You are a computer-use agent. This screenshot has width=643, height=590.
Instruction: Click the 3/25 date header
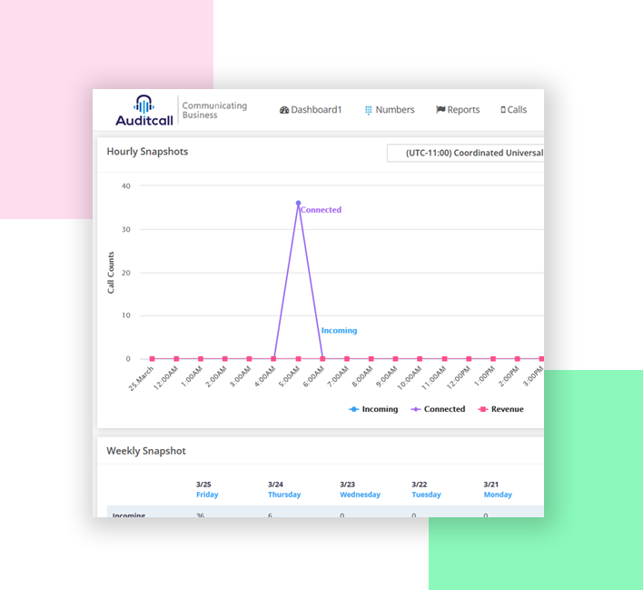203,485
